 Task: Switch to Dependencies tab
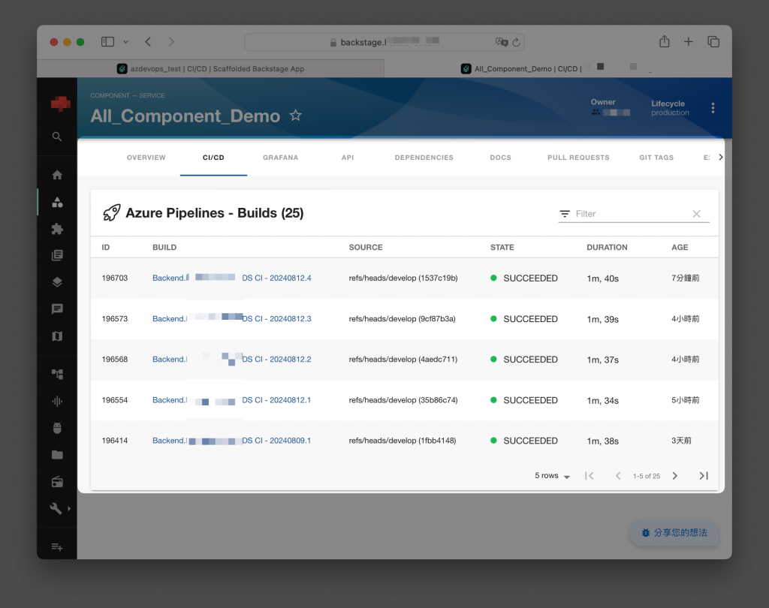424,158
